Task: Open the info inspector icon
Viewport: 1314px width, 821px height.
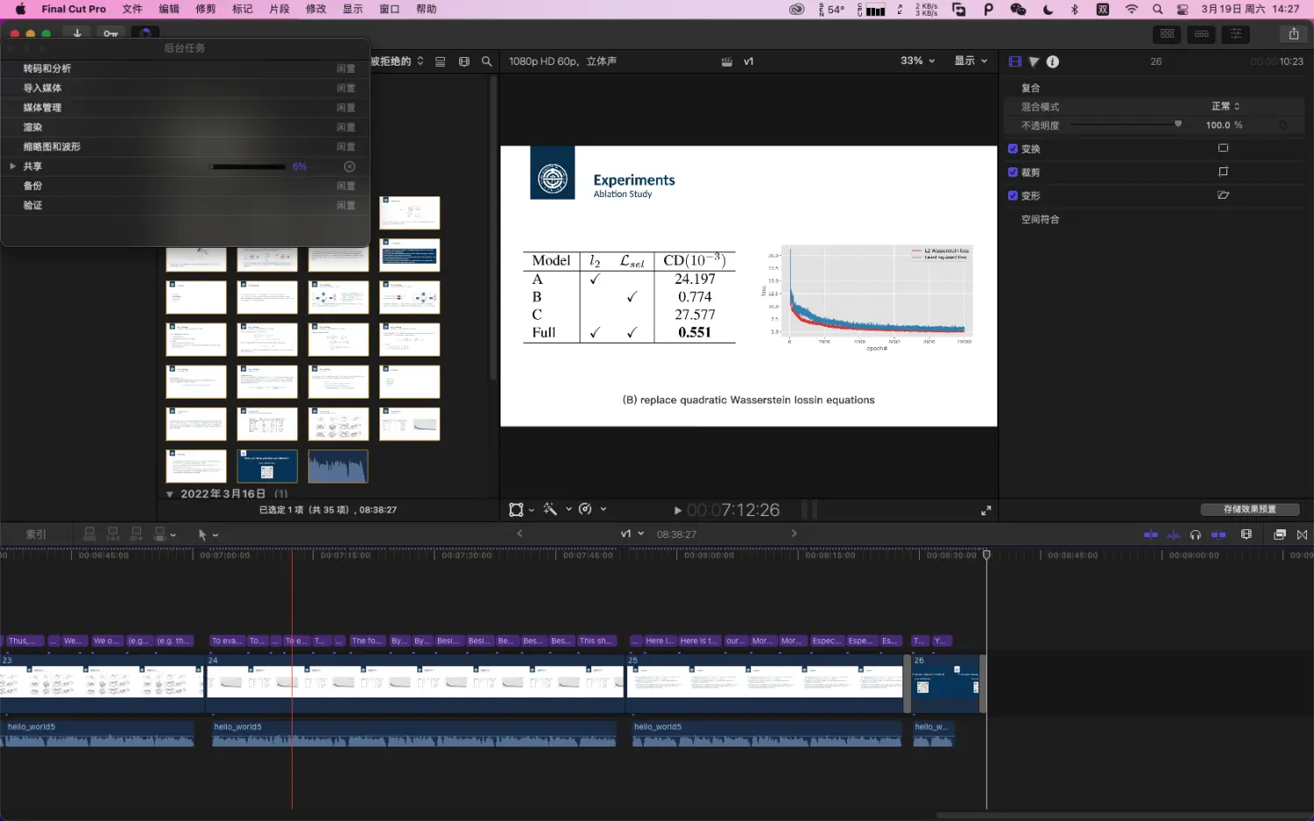Action: point(1053,61)
